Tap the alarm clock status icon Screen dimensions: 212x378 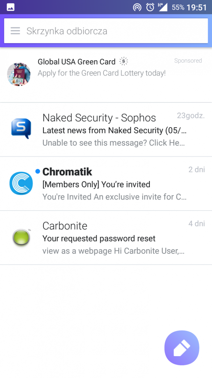point(150,7)
